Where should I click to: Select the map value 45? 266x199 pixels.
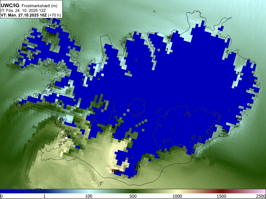pos(61,119)
